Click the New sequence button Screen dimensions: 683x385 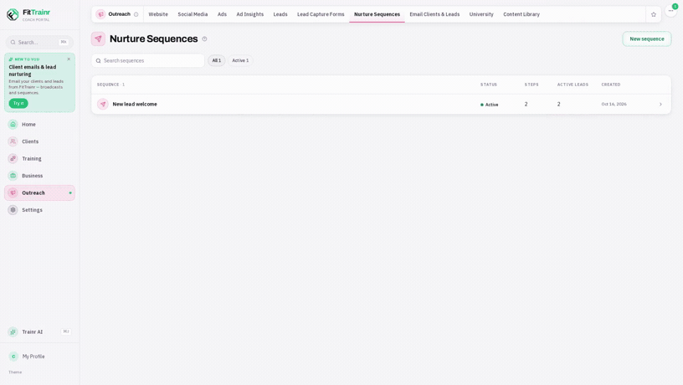tap(647, 39)
